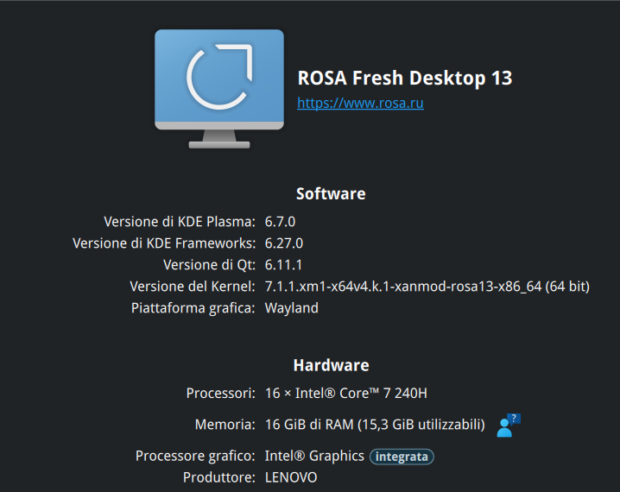620x492 pixels.
Task: Click the "Produttore:" label
Action: 219,477
